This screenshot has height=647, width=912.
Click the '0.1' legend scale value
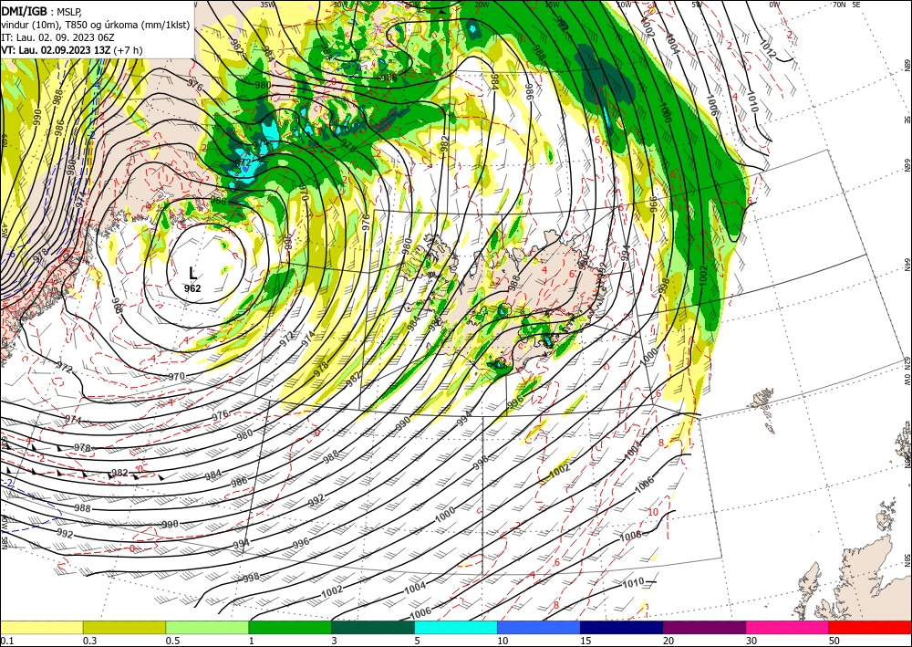(5, 641)
